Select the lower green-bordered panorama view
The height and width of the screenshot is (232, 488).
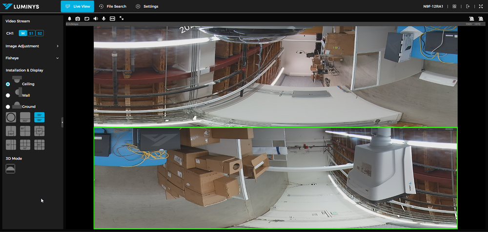click(x=275, y=178)
